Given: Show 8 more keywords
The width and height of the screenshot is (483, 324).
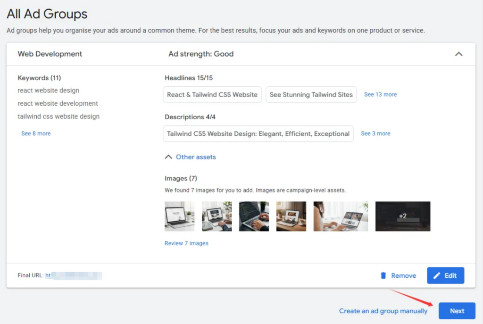Looking at the screenshot, I should 36,133.
